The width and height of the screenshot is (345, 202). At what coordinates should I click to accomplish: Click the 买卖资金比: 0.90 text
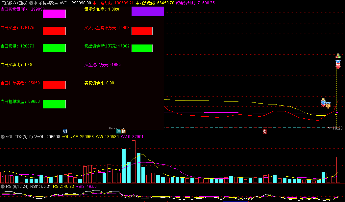tap(99, 83)
